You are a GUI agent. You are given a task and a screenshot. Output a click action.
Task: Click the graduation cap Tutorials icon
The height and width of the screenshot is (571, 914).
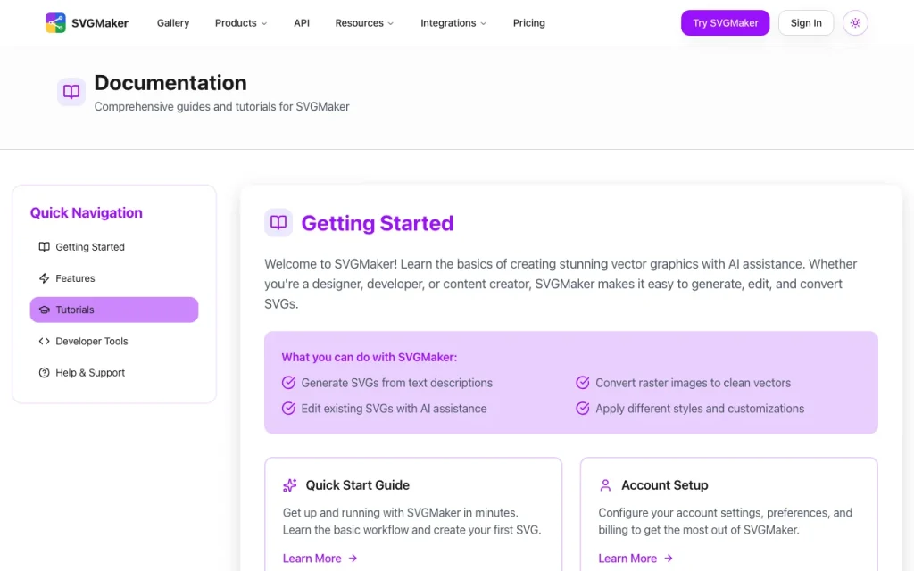click(x=45, y=310)
